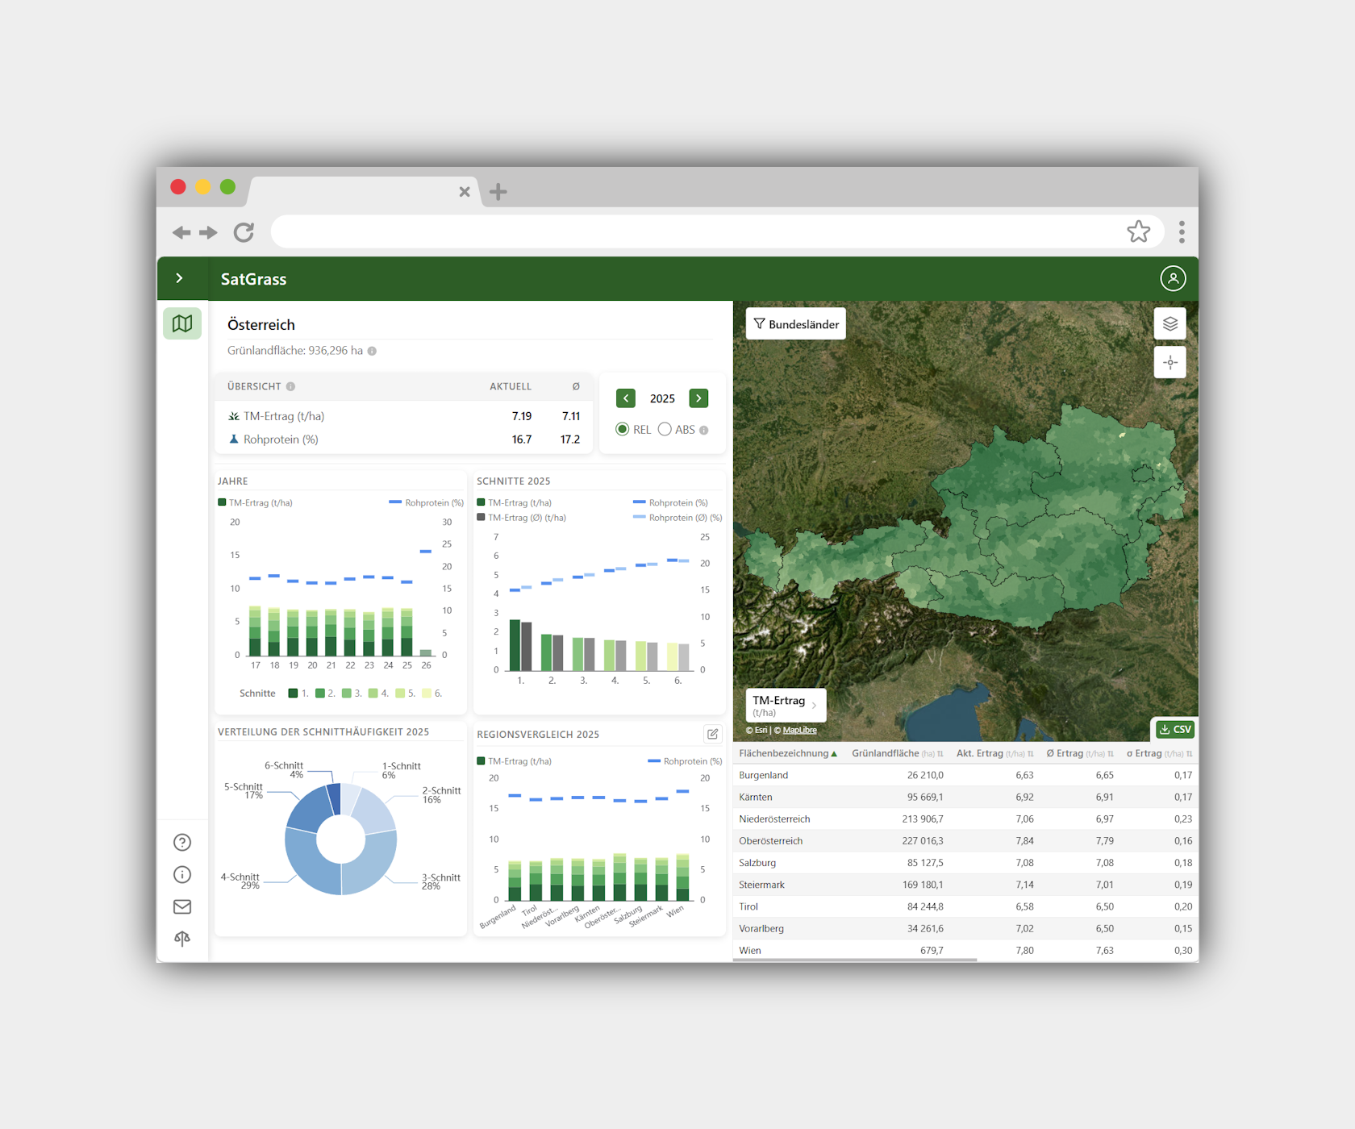Open the MapLibre attribution link
Image resolution: width=1355 pixels, height=1129 pixels.
[799, 731]
